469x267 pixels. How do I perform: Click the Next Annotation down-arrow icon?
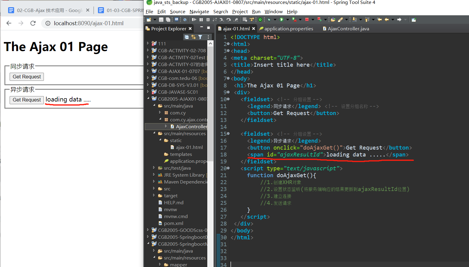[x=355, y=20]
